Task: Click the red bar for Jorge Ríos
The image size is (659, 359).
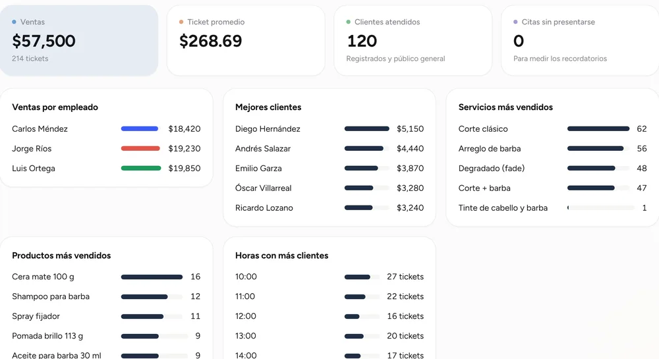Action: point(140,149)
